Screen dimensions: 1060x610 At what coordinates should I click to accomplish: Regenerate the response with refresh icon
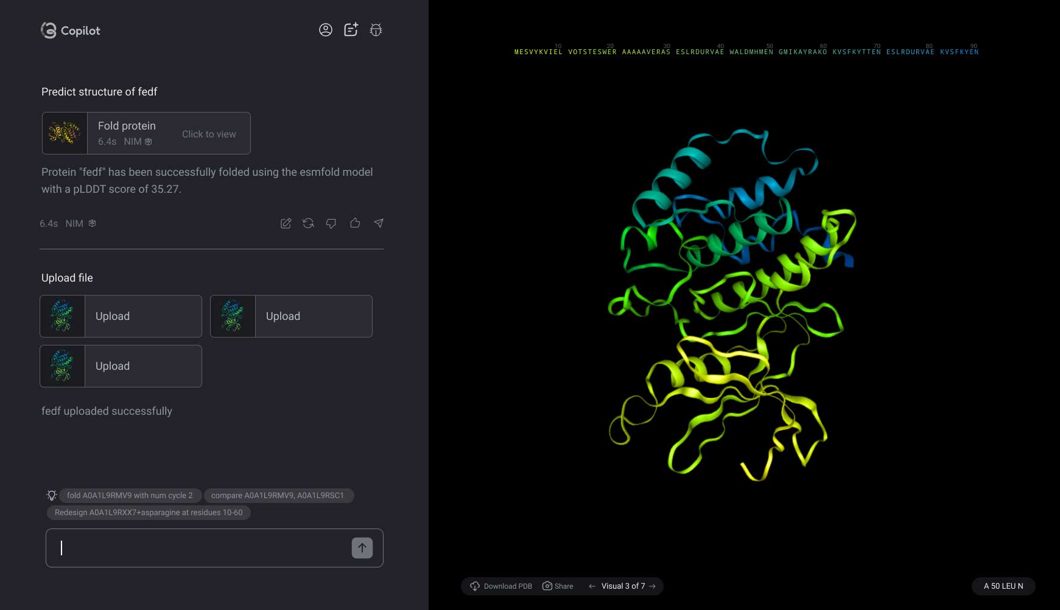point(308,223)
